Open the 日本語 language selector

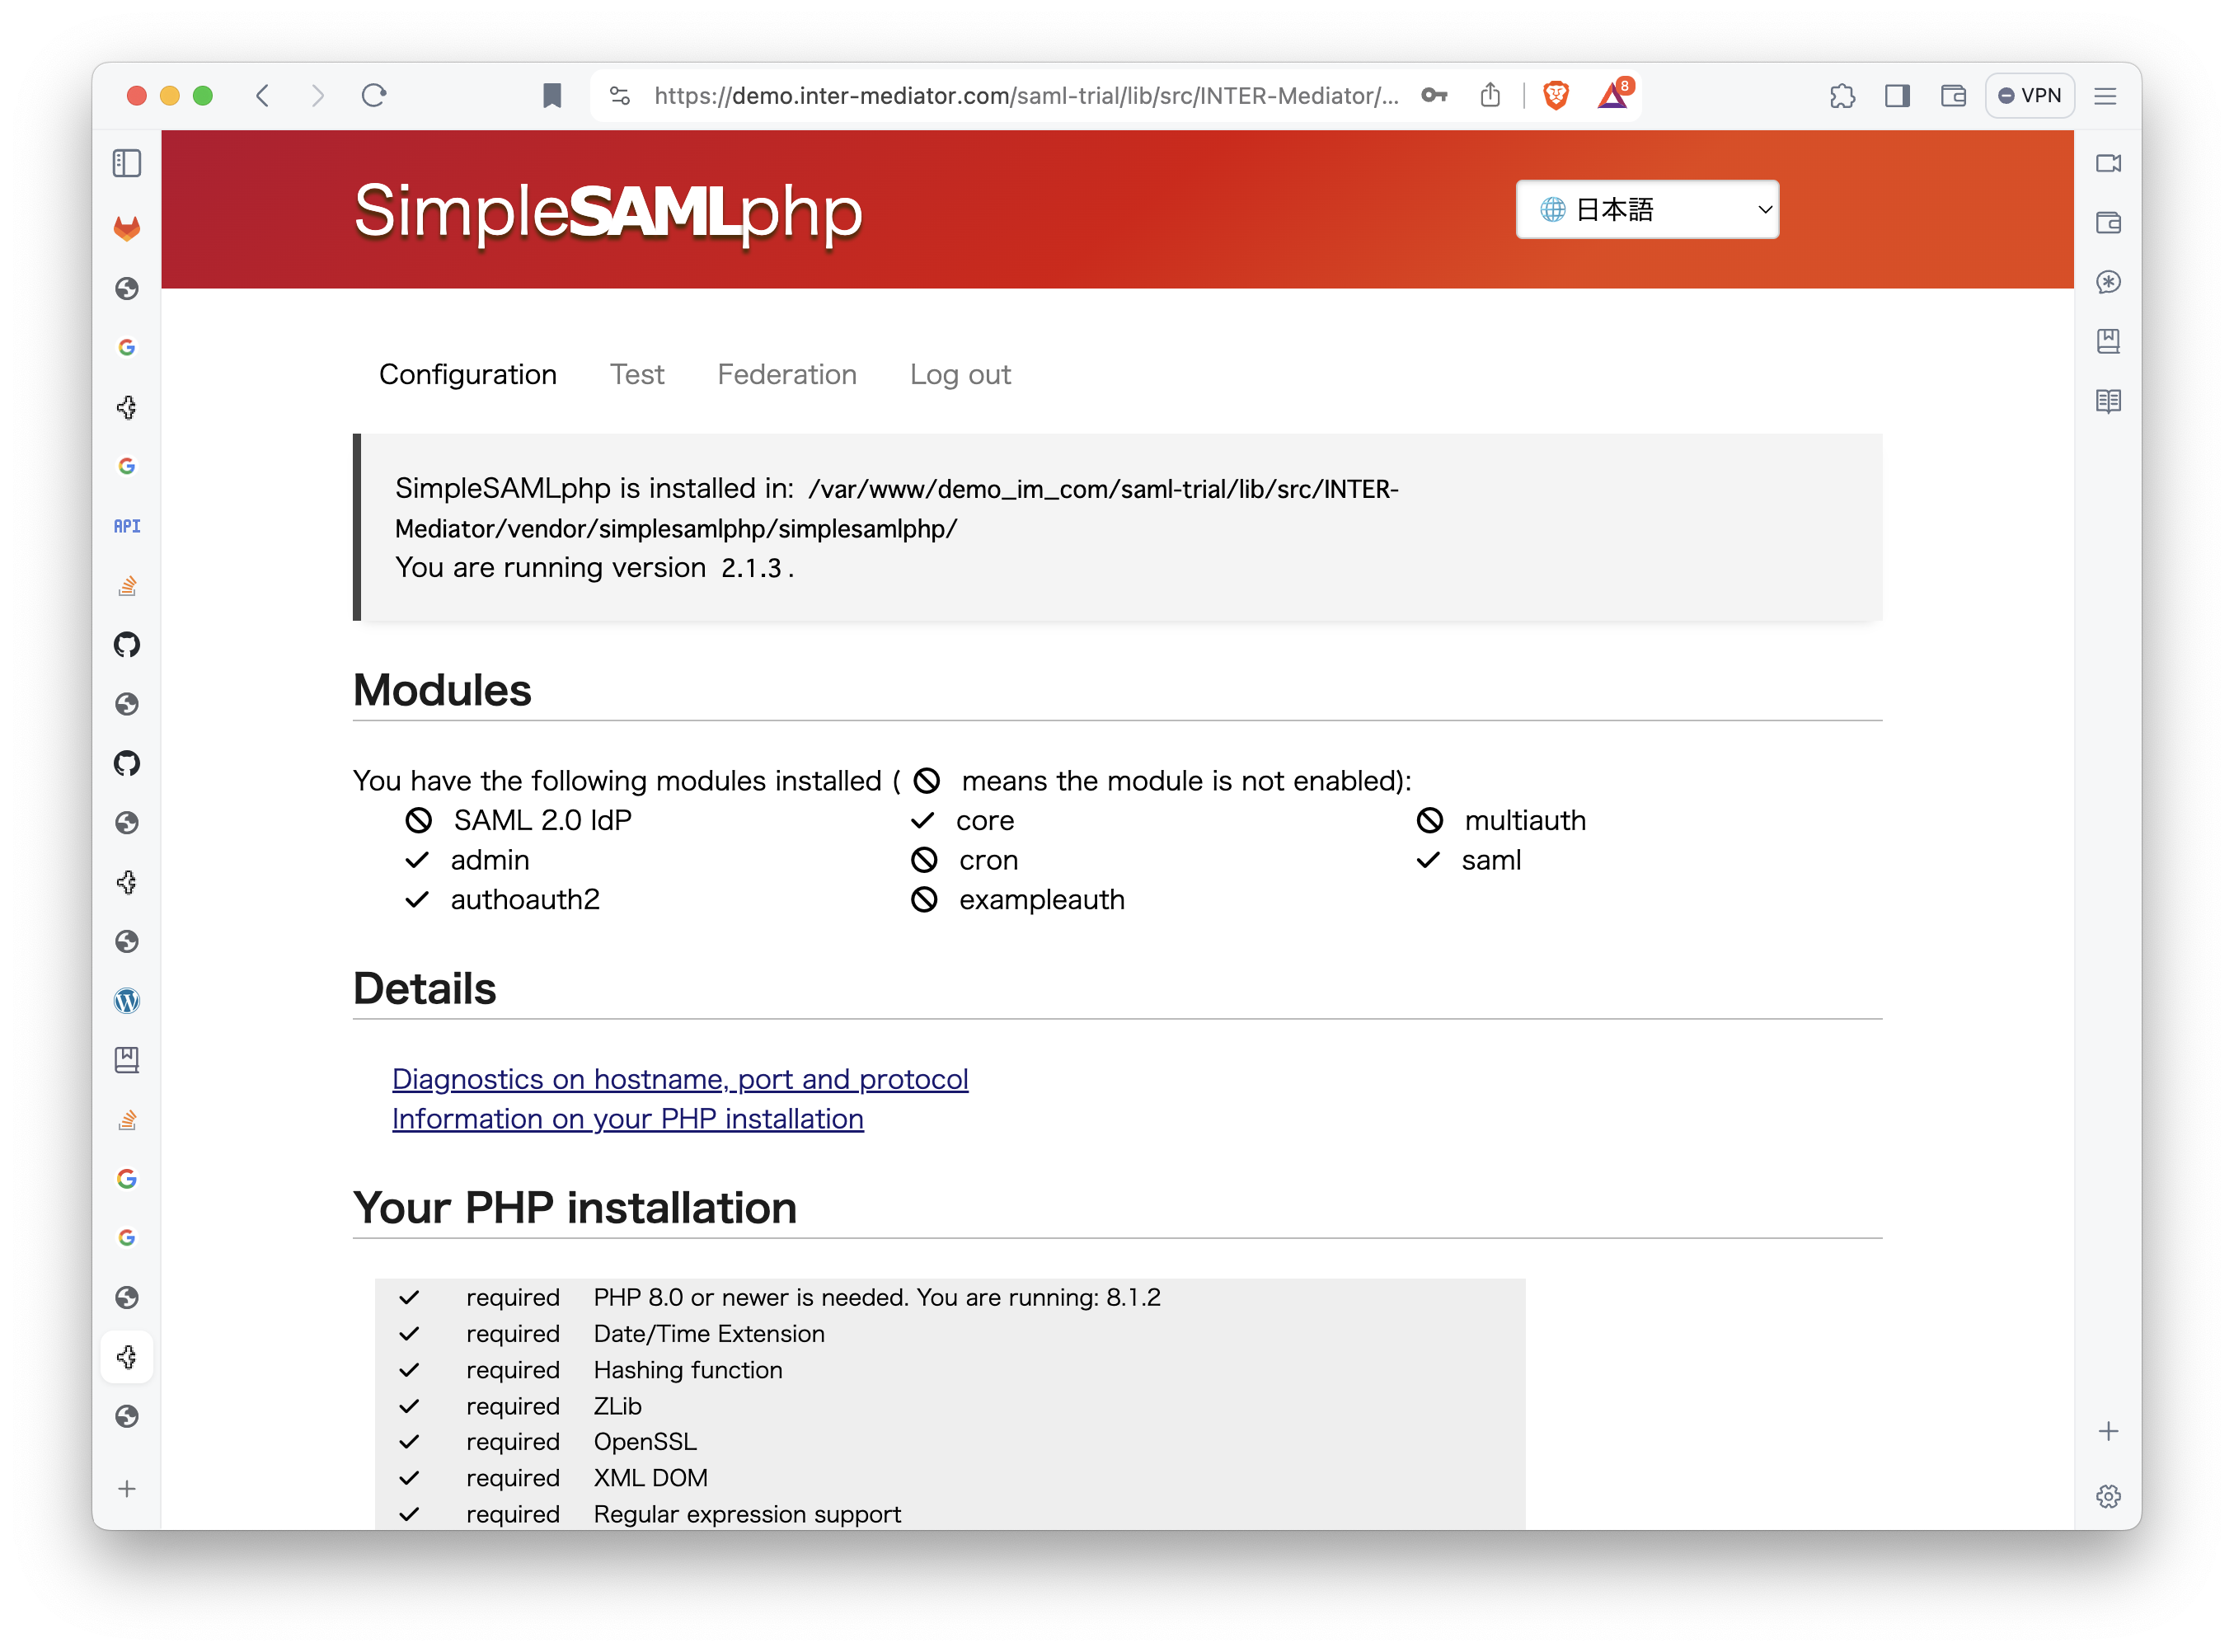tap(1646, 209)
